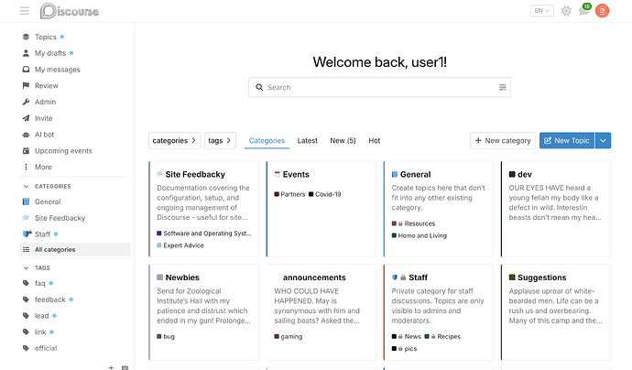Open the General category card title

[416, 175]
